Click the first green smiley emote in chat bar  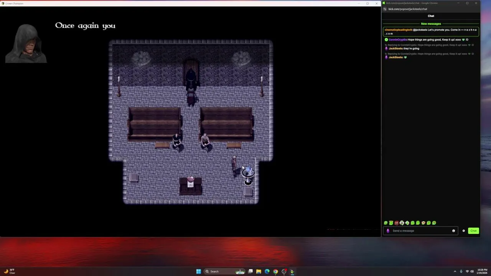pyautogui.click(x=386, y=223)
